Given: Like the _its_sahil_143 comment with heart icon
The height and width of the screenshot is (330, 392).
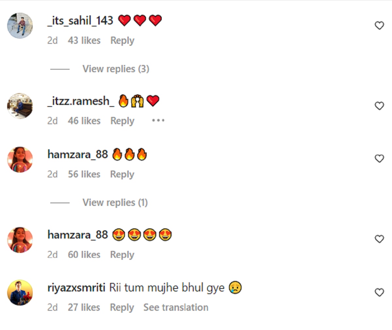Looking at the screenshot, I should coord(379,25).
